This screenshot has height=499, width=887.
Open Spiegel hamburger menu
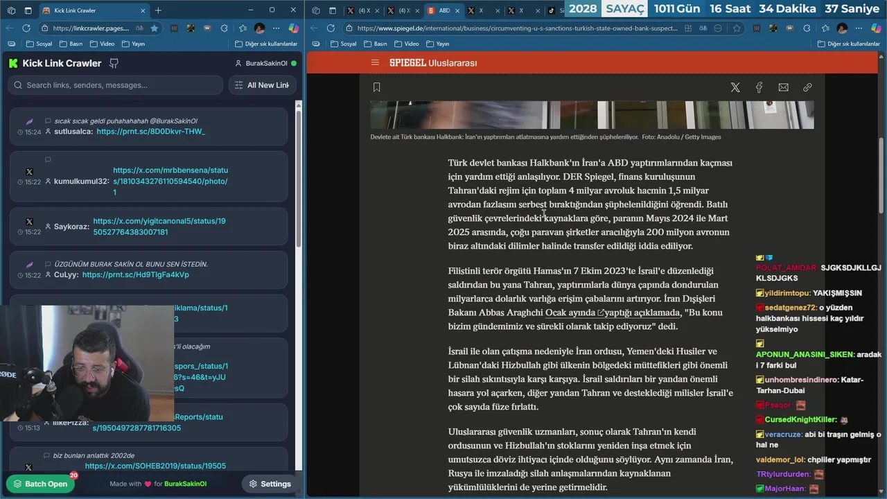[x=375, y=62]
